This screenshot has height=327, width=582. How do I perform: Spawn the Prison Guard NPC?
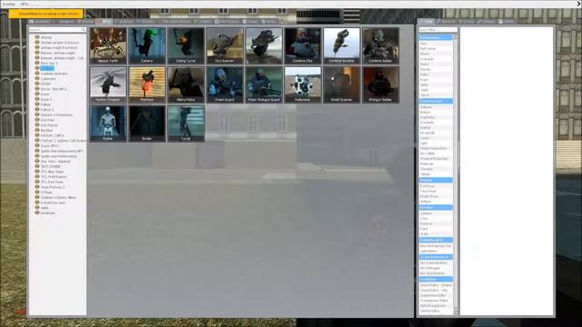pyautogui.click(x=225, y=84)
